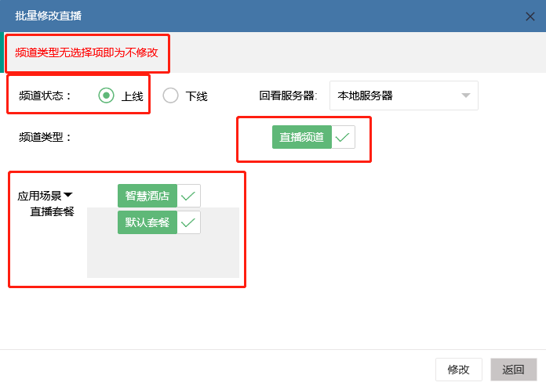Image resolution: width=546 pixels, height=386 pixels.
Task: Click the 频道状态 label
Action: point(45,96)
